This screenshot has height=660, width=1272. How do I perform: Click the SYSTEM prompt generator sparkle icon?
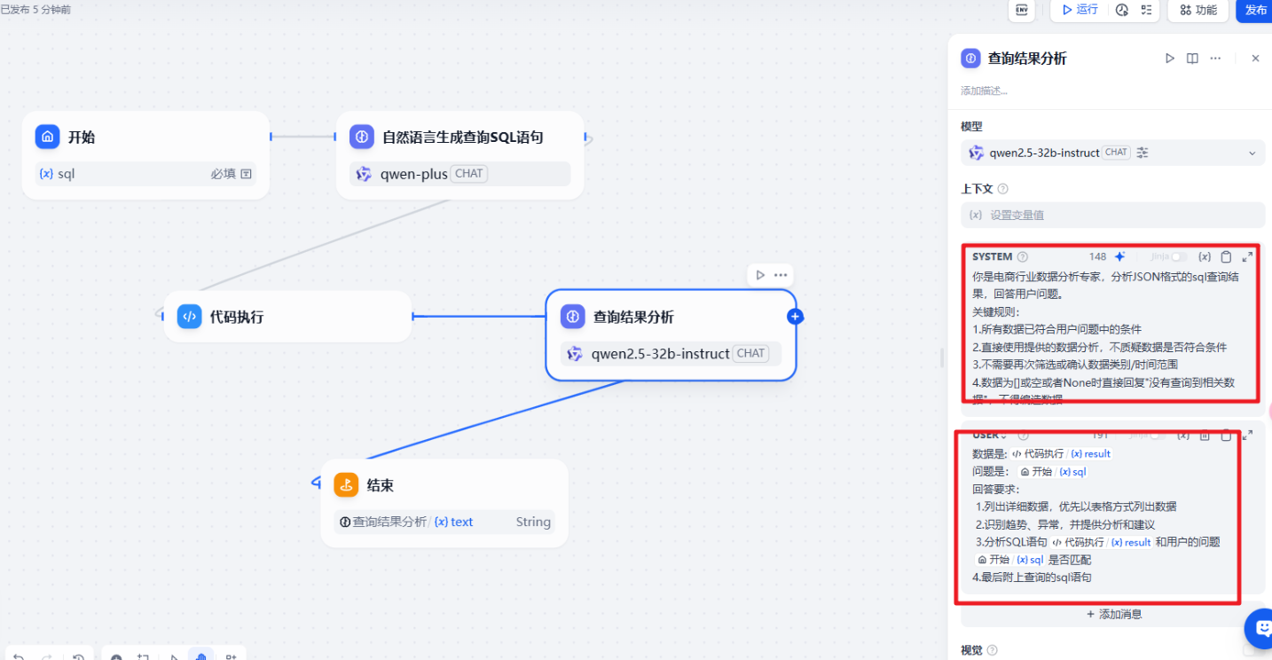click(x=1120, y=256)
